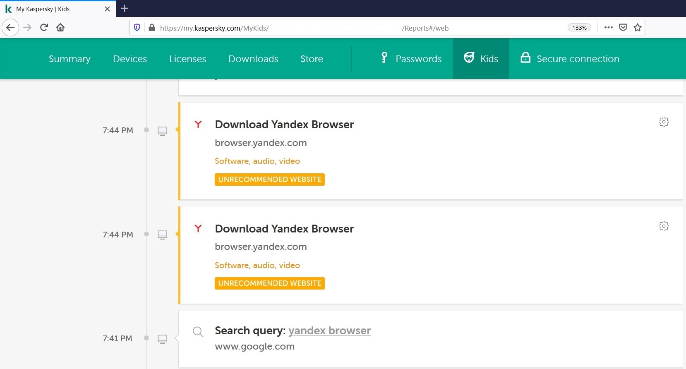686x369 pixels.
Task: Open page actions three-dot menu
Action: pos(608,28)
